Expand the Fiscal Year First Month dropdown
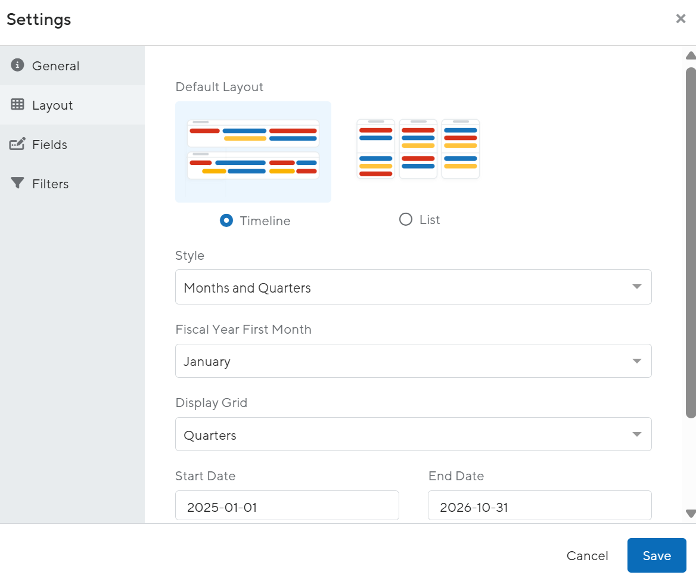 [413, 361]
